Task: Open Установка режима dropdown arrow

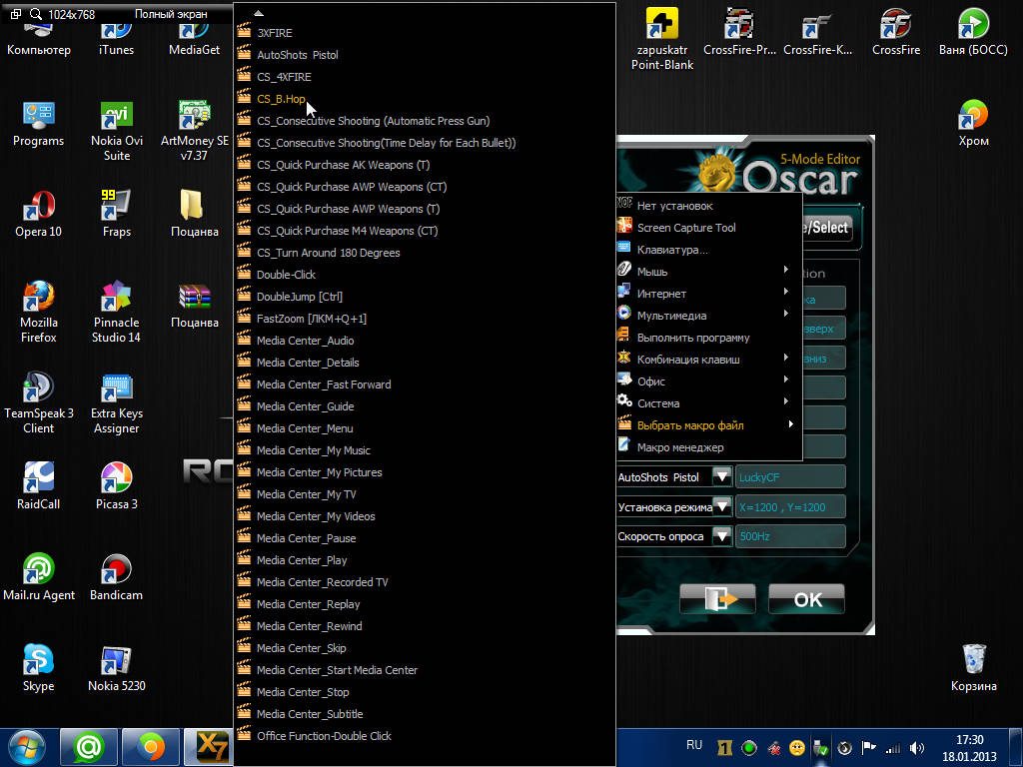Action: (722, 506)
